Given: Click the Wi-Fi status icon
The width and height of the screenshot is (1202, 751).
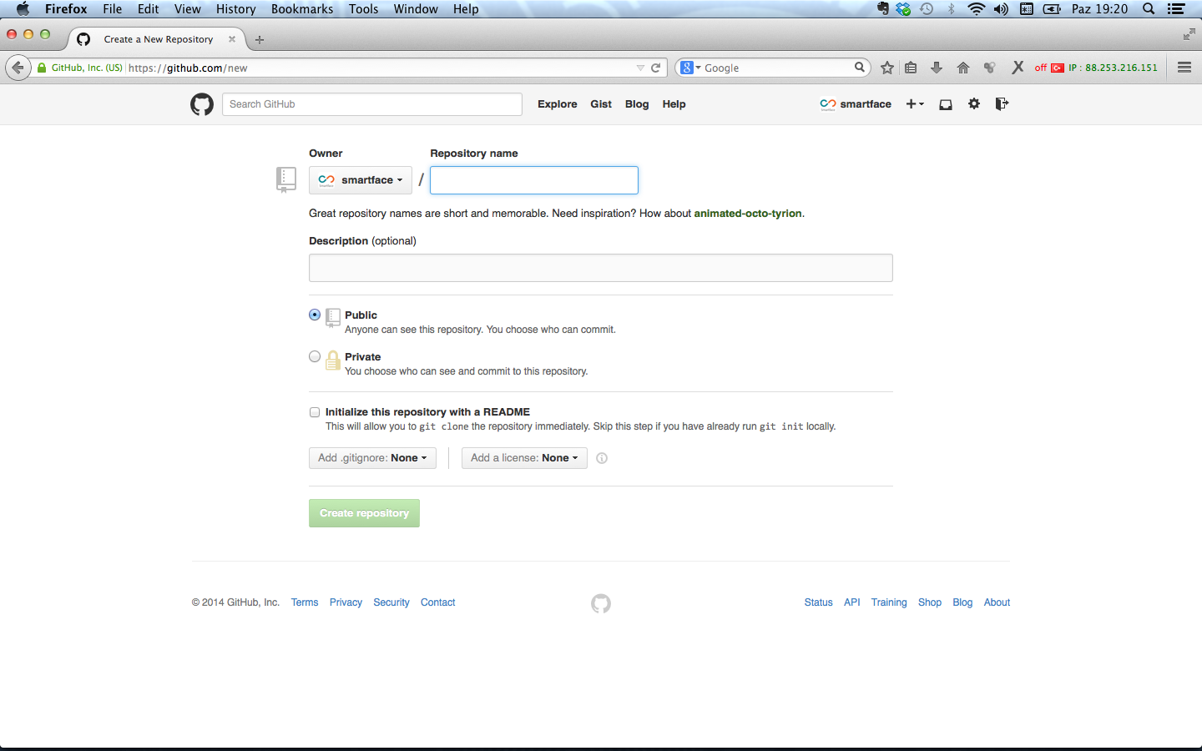Looking at the screenshot, I should point(976,9).
